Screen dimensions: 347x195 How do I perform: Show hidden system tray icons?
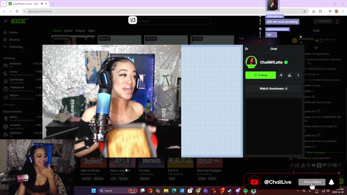click(x=298, y=191)
